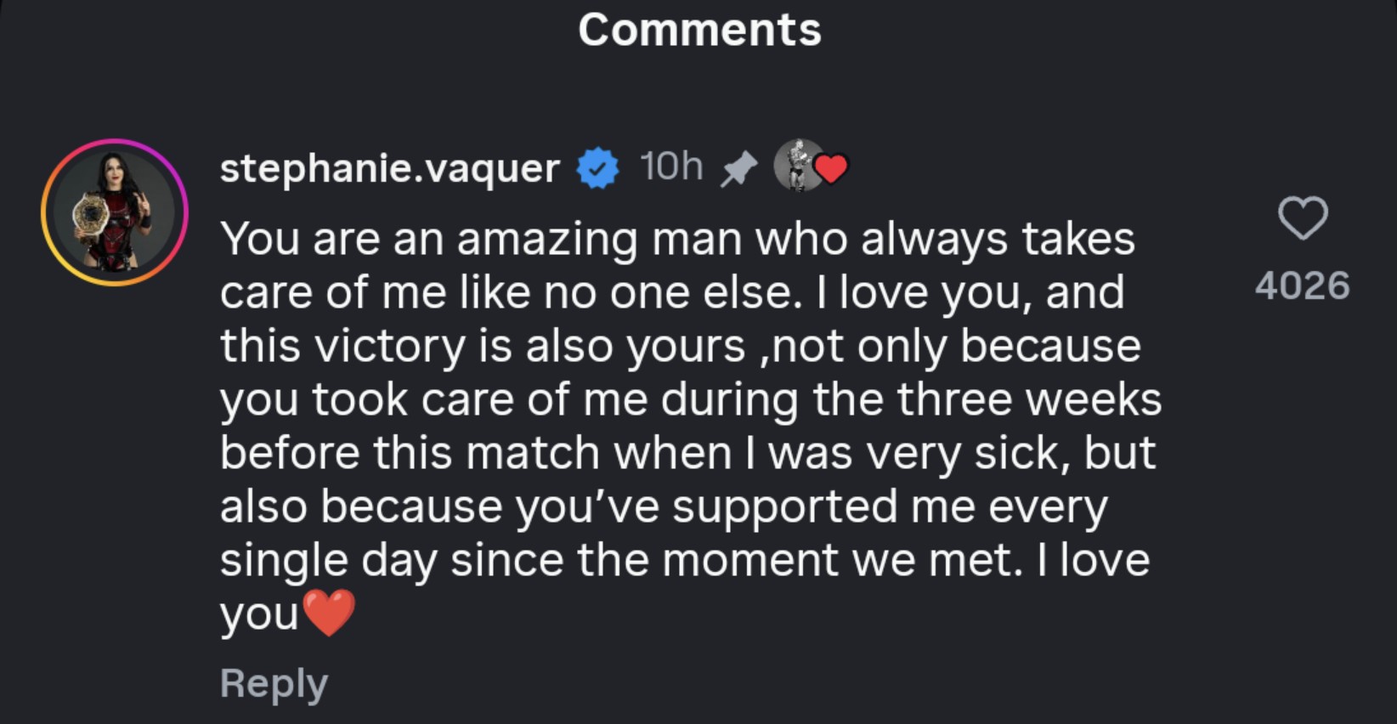1397x724 pixels.
Task: Click the word 'supported' in the comment
Action: click(x=784, y=506)
